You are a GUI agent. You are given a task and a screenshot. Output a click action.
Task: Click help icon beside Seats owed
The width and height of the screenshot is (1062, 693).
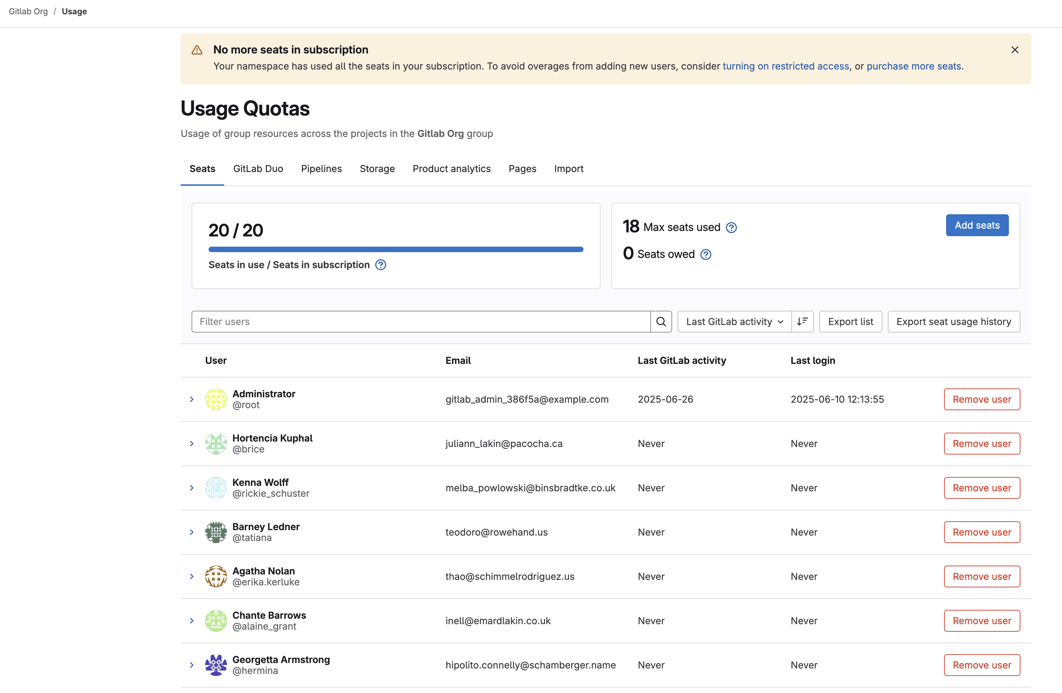(706, 254)
